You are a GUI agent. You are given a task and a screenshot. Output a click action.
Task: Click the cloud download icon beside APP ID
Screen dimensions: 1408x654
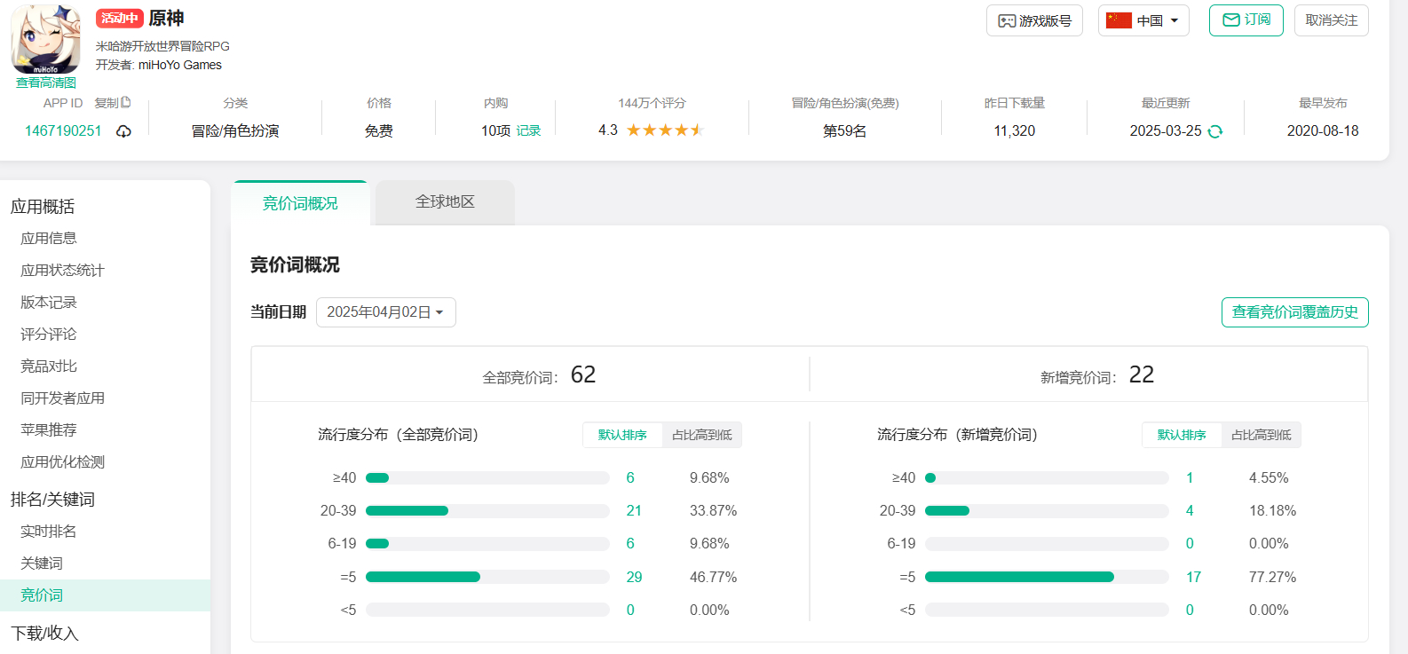[123, 131]
